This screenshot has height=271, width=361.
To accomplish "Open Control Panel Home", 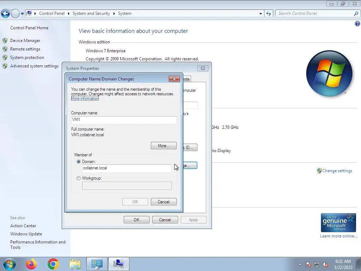I will pyautogui.click(x=29, y=28).
